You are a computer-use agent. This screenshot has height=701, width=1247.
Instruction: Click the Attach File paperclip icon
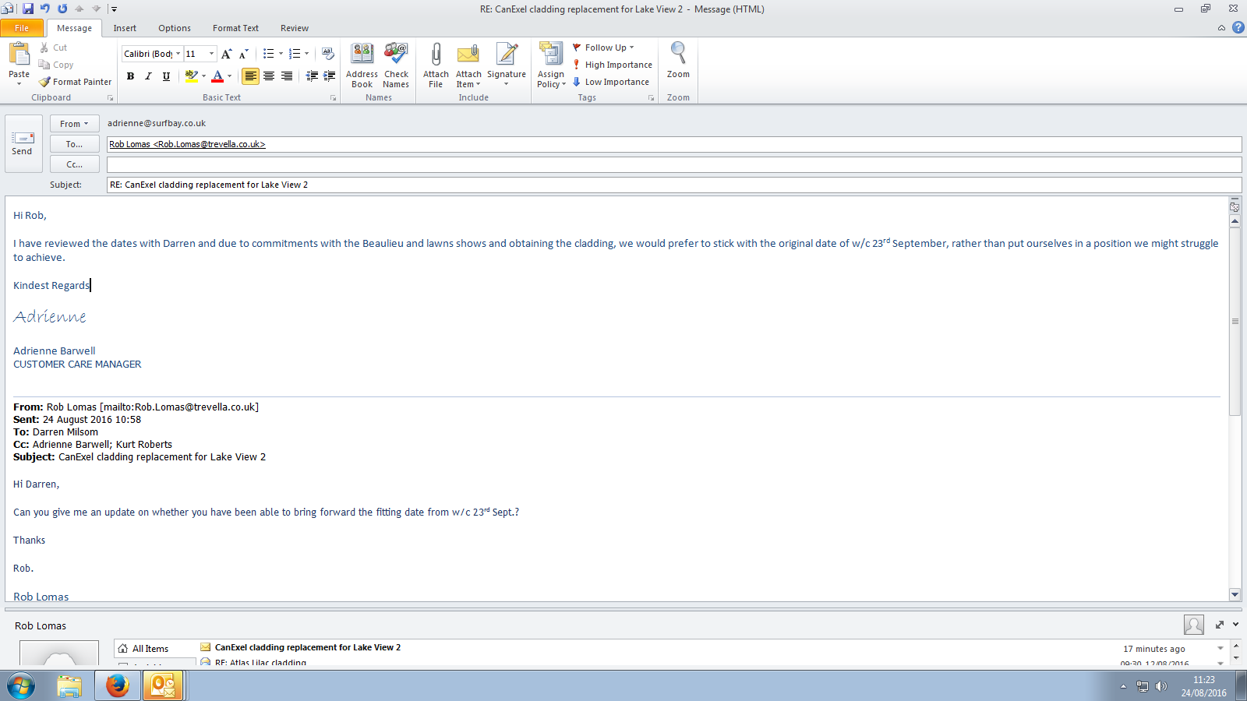436,56
